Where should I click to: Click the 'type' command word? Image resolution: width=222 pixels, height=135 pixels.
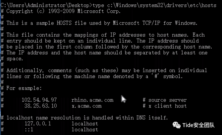point(98,6)
